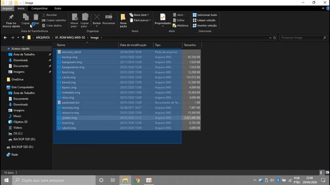Image resolution: width=330 pixels, height=185 pixels.
Task: Collapse the ribbon with the chevron
Action: pyautogui.click(x=323, y=8)
